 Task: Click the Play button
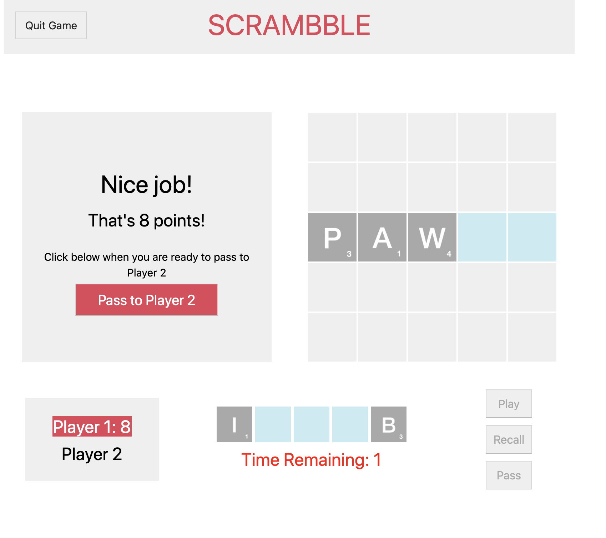click(509, 404)
